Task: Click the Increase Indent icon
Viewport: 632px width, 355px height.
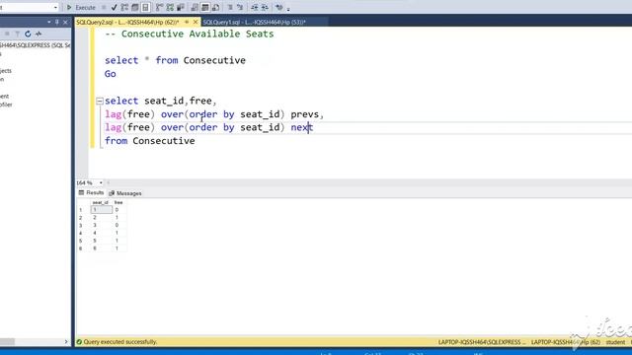Action: point(265,7)
